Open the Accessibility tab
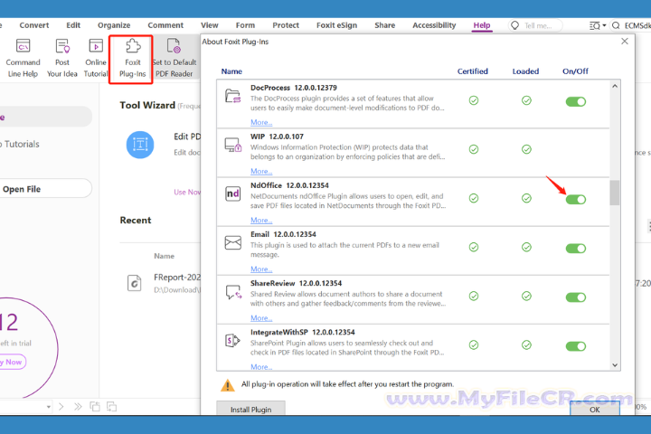Screen dimensions: 651x434 point(434,25)
